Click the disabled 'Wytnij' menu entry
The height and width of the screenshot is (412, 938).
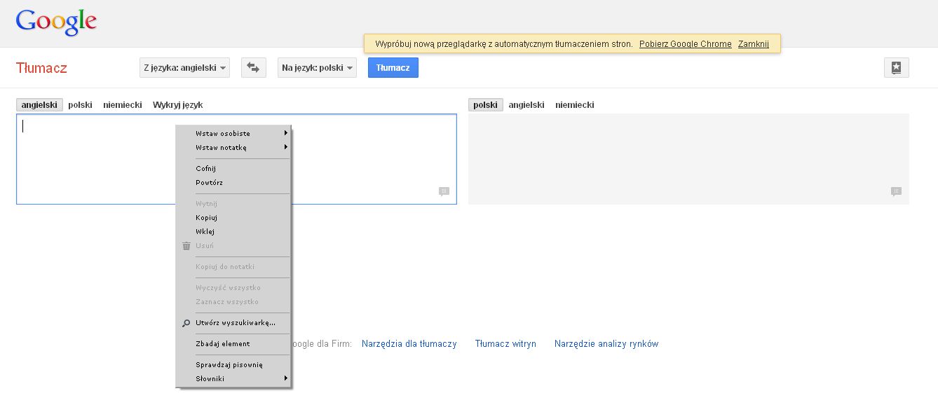[x=233, y=204]
